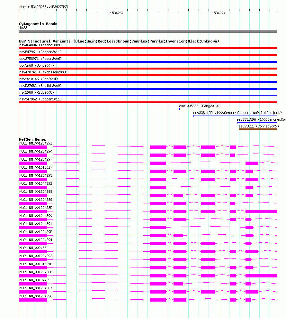Open variant nsv470741 (Jakobsson2008) label
The height and width of the screenshot is (318, 286).
[43, 72]
